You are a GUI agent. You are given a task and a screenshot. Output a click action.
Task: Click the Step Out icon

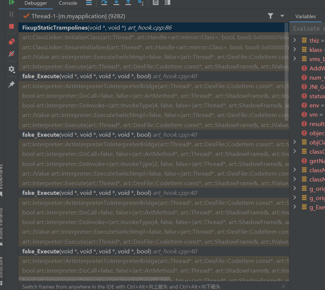[128, 3]
